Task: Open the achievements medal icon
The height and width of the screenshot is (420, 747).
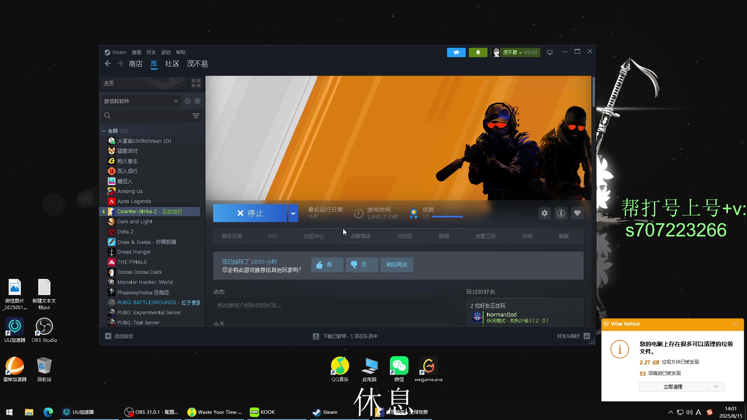Action: (x=414, y=213)
